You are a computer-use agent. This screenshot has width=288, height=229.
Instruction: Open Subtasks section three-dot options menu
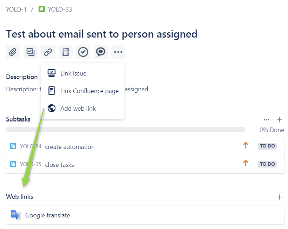point(267,120)
